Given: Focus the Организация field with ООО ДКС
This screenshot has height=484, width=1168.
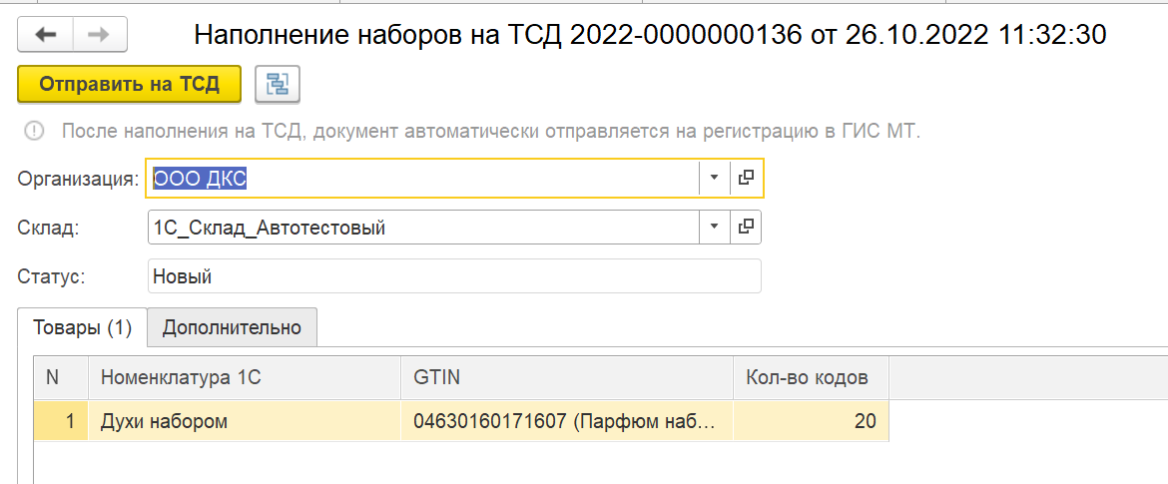Looking at the screenshot, I should (422, 178).
